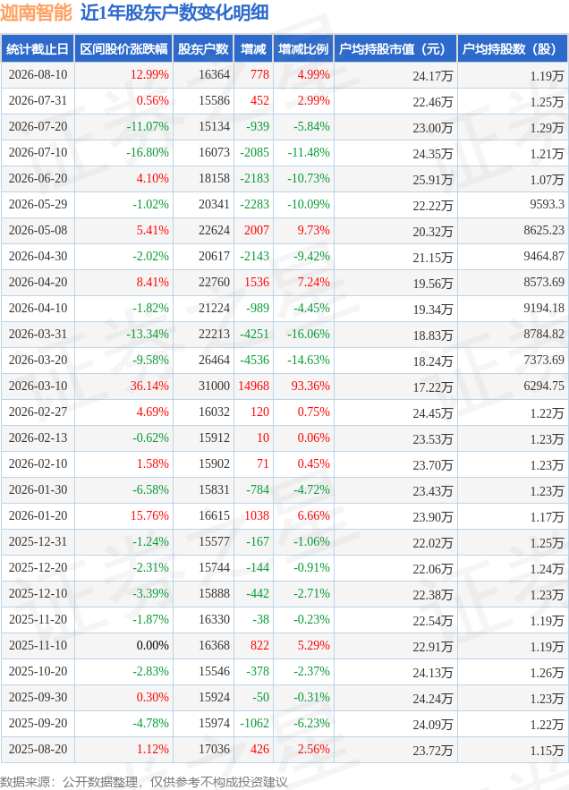Click the 近1年股东户数变化明细 heading

(174, 13)
